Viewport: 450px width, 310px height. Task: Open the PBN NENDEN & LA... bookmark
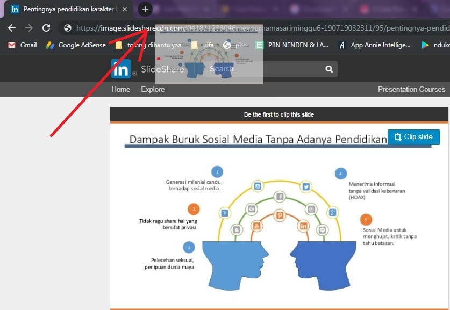pos(292,45)
